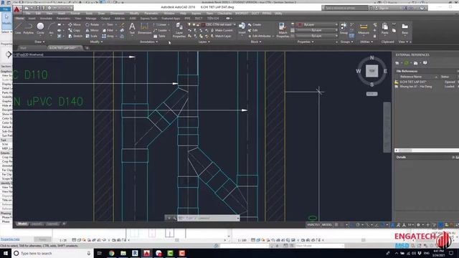Click Create block button
Screen dimensions: 459x258
(x=255, y=24)
